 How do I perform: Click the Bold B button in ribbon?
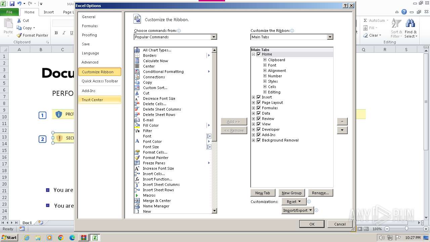tap(56, 33)
